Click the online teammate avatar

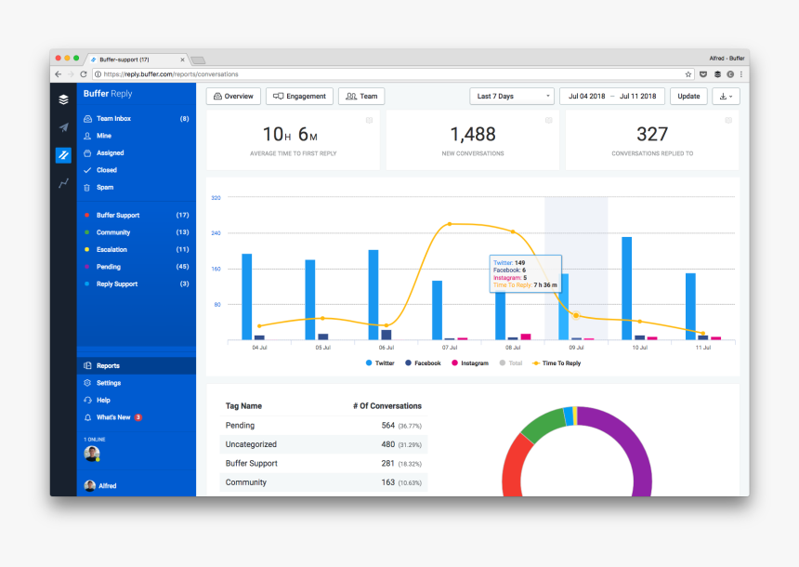(x=92, y=454)
